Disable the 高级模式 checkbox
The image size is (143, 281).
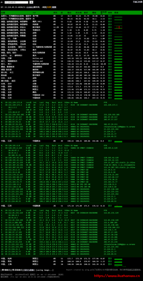[13, 270]
